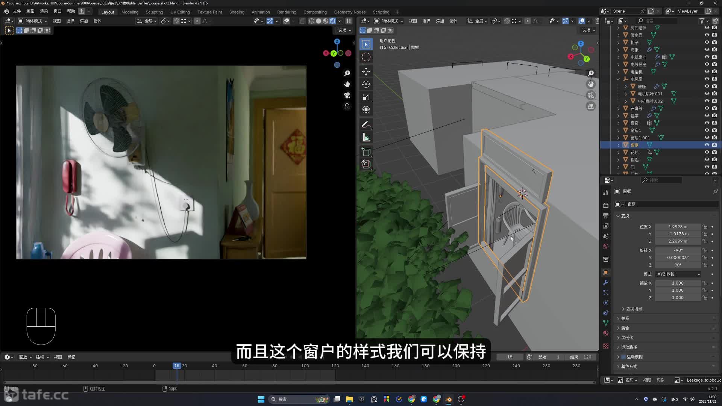722x406 pixels.
Task: Hide 窗框 object with eye icon
Action: pyautogui.click(x=707, y=145)
